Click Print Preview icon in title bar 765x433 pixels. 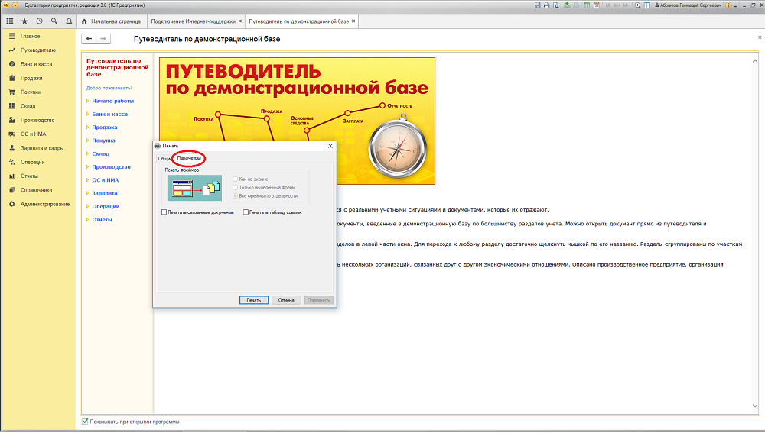point(555,5)
